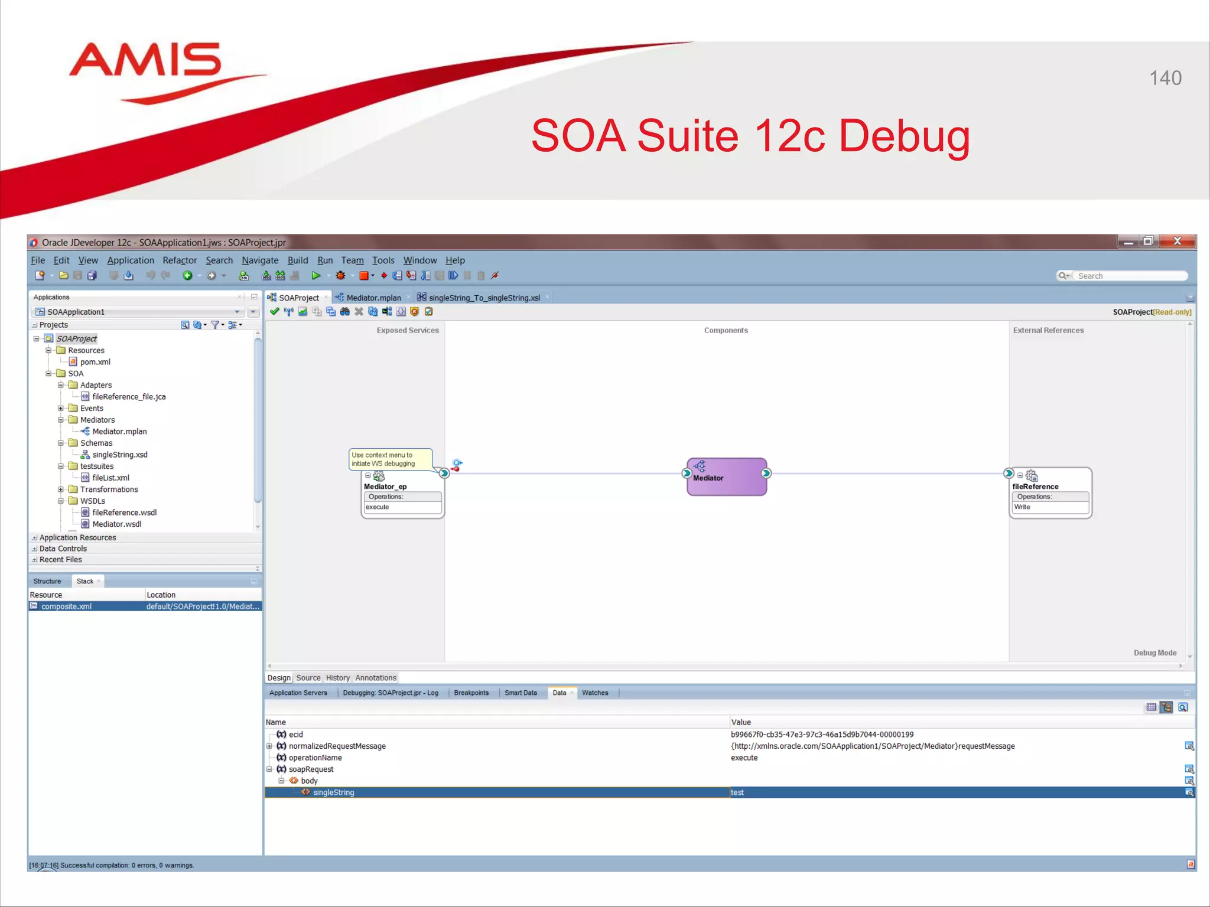Switch to the singleString_To_singleString.xsl tab

484,298
